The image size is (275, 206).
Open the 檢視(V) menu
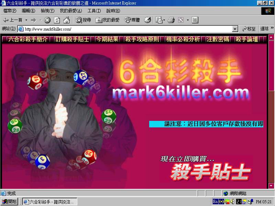(47, 11)
